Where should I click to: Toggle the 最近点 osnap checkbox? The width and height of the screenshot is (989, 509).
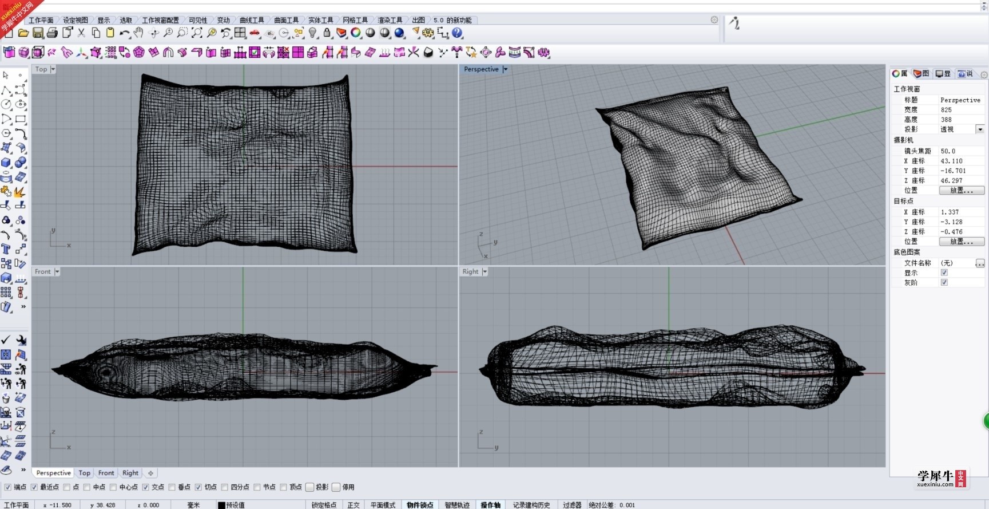(34, 487)
